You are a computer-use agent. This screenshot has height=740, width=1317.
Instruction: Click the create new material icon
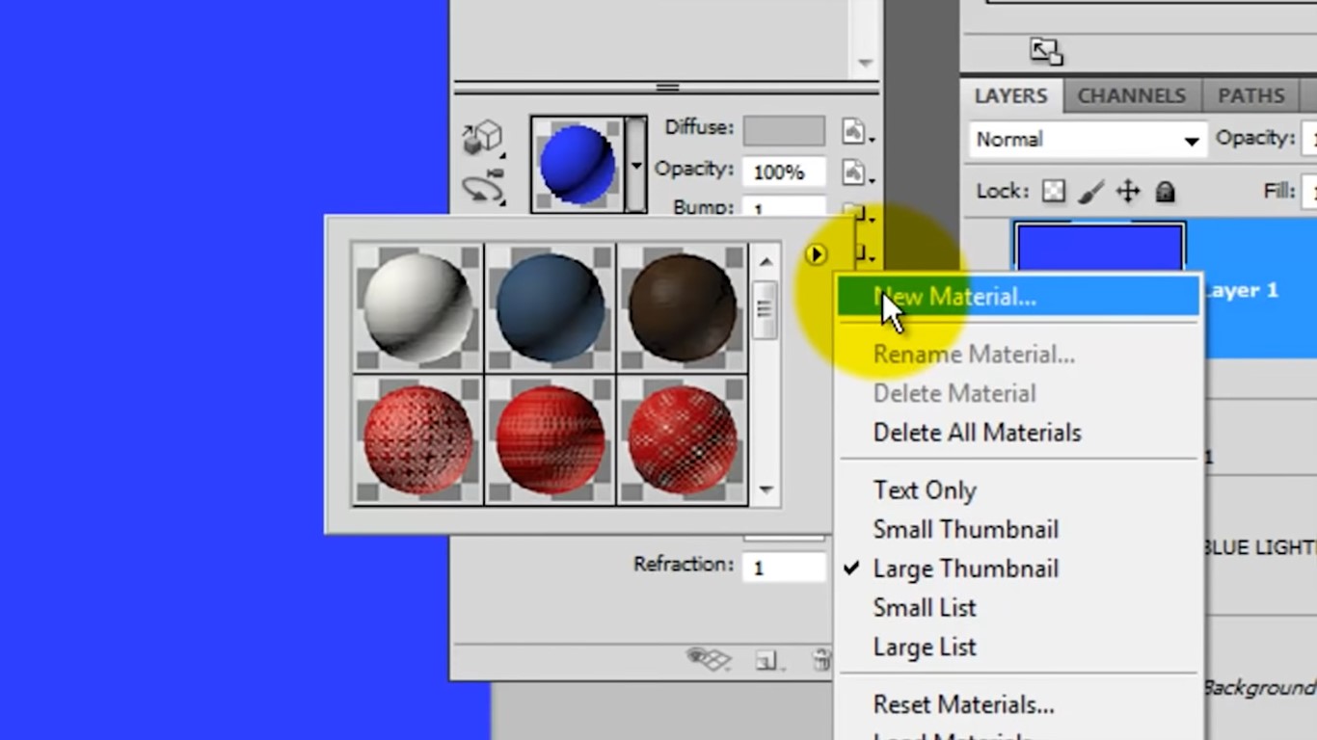[x=767, y=659]
